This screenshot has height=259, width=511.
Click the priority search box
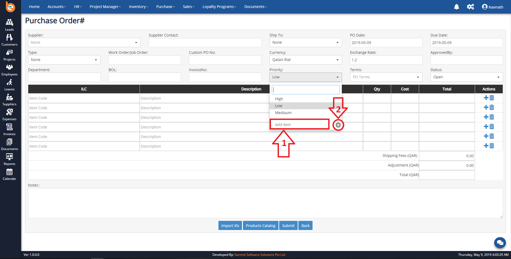coord(306,90)
